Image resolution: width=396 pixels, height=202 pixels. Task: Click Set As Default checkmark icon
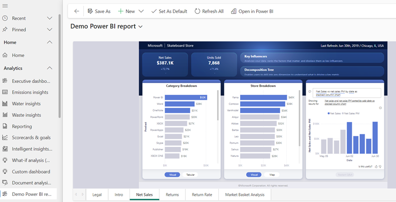[x=154, y=11]
